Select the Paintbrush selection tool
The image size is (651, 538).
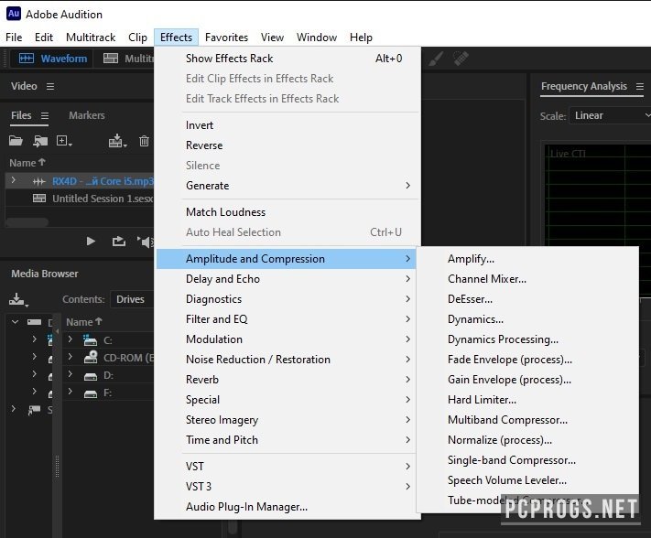(x=436, y=59)
